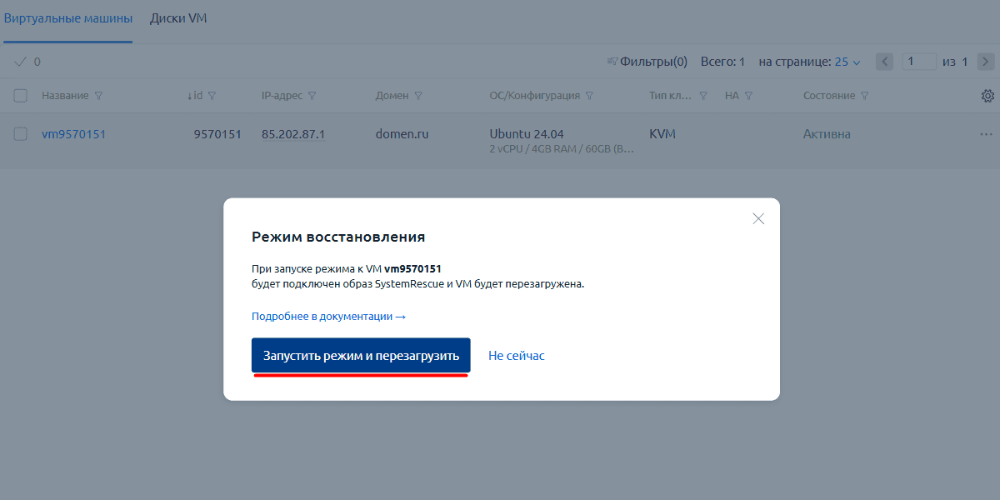Click the Состояние column filter icon
The image size is (1000, 500).
(x=864, y=96)
